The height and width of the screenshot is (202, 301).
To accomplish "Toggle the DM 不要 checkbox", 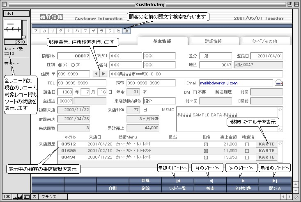I will click(195, 93).
